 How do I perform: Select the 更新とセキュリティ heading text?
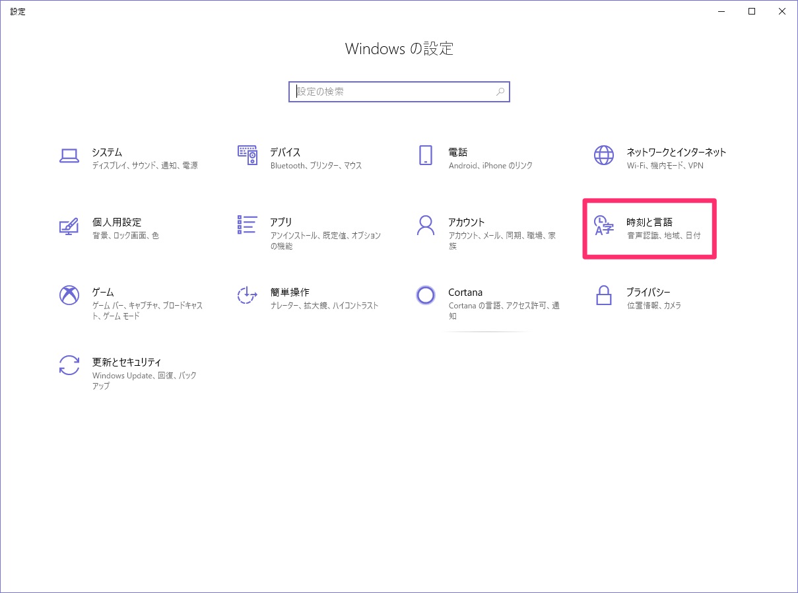[x=127, y=362]
